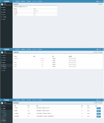Toggle sidebar hamburger icon on 充值记录 page header

(14, 49)
